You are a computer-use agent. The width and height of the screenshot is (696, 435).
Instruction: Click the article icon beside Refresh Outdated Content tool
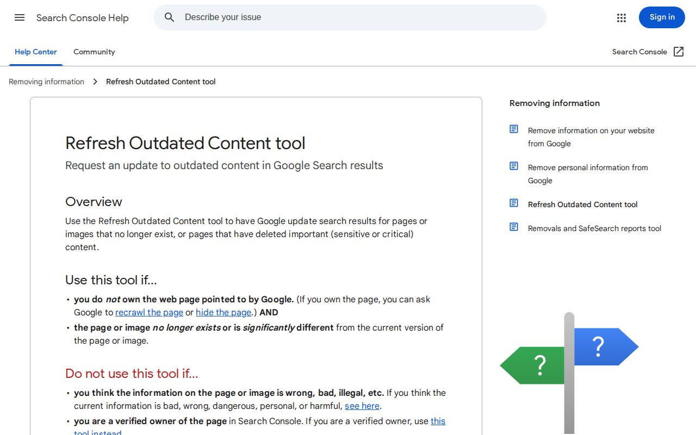tap(514, 203)
